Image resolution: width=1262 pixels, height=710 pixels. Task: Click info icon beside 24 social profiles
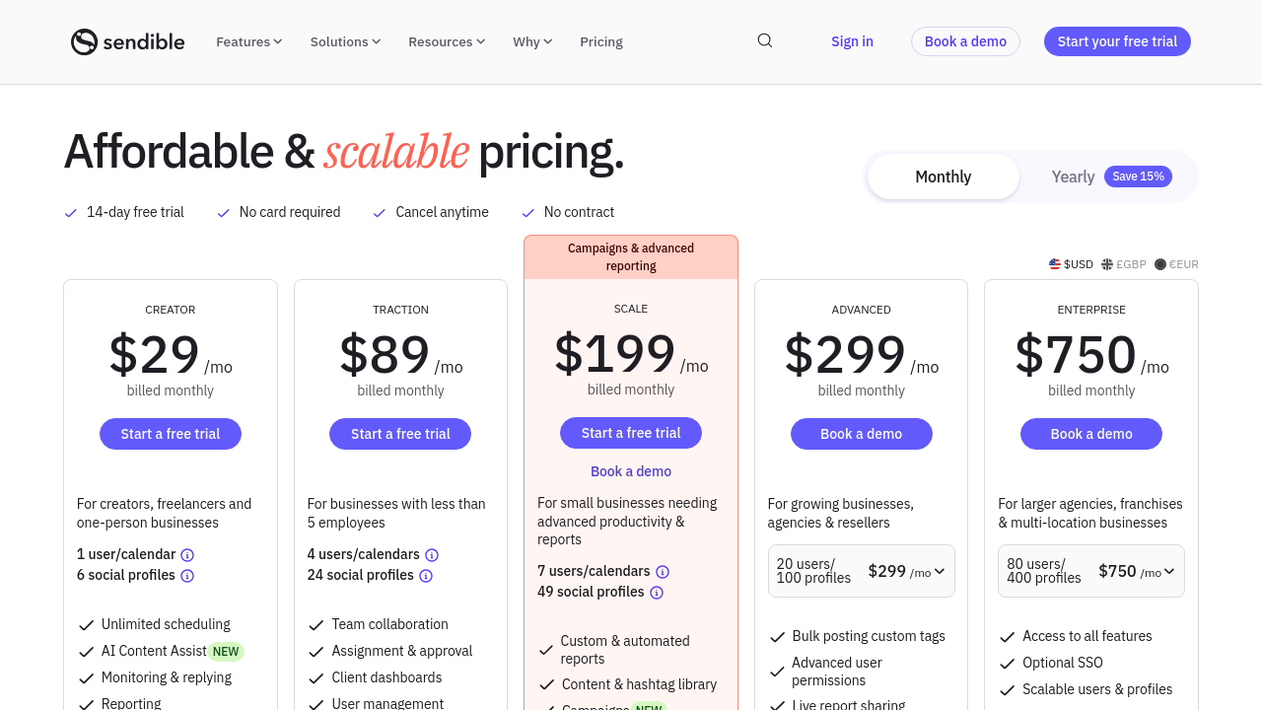tap(426, 576)
